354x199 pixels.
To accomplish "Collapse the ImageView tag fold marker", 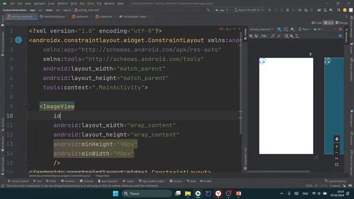I will [x=26, y=106].
